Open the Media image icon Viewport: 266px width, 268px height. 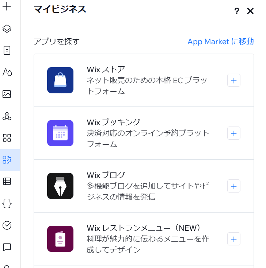(x=7, y=94)
